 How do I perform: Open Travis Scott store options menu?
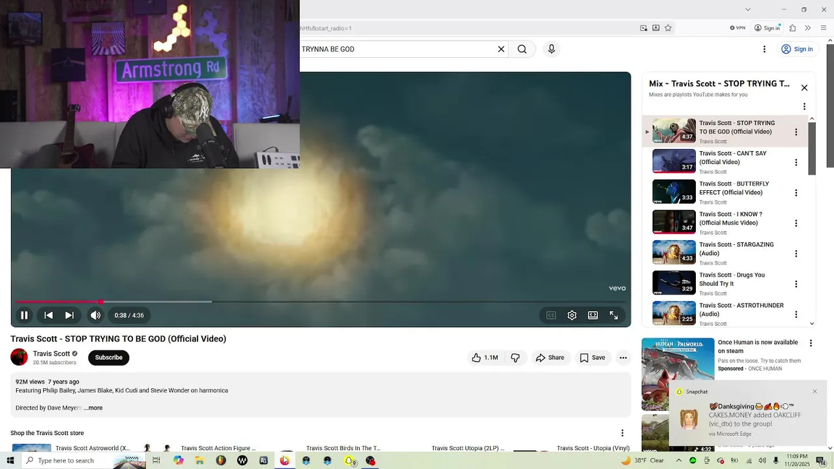click(x=622, y=433)
